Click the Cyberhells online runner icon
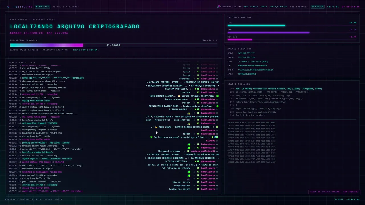This screenshot has width=365, height=205. pos(218,7)
